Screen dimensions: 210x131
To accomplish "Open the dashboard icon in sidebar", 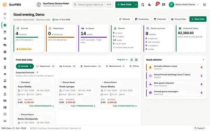I will [x=5, y=25].
